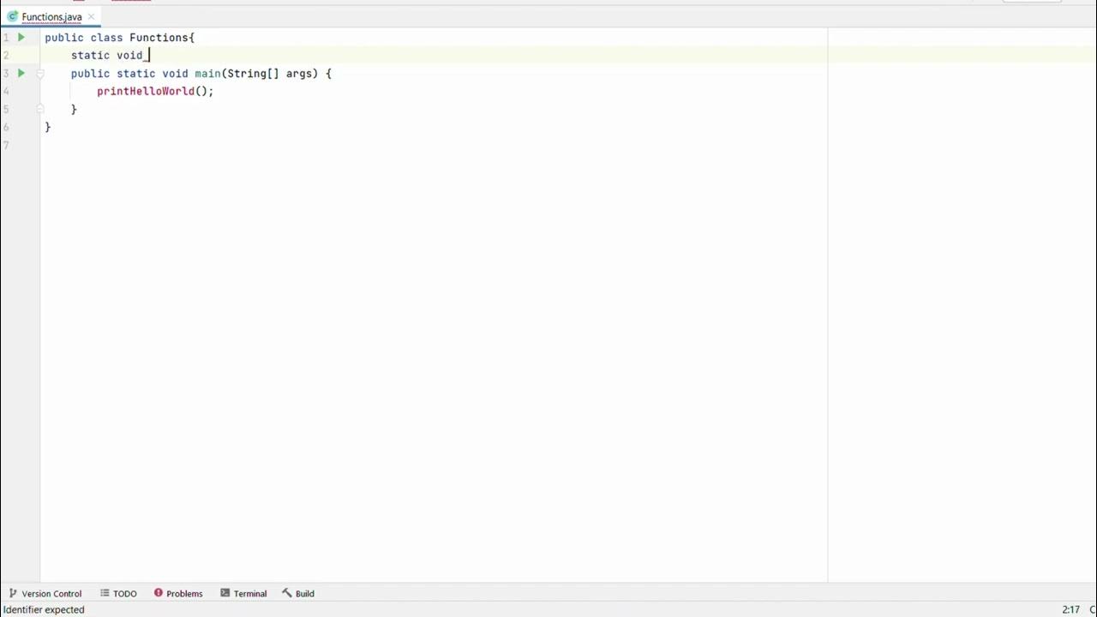The width and height of the screenshot is (1097, 617).
Task: Open the Version Control tool window
Action: 45,593
